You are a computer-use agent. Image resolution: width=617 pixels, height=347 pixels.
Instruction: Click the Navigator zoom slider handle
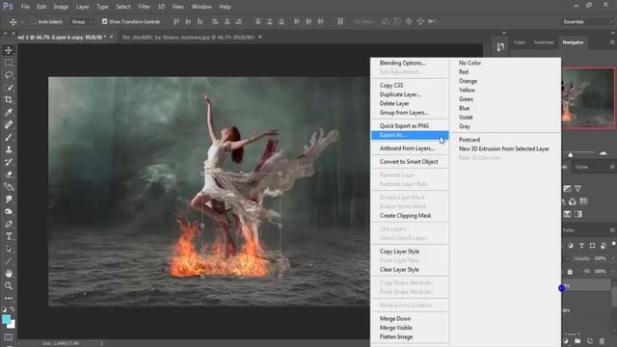[570, 154]
